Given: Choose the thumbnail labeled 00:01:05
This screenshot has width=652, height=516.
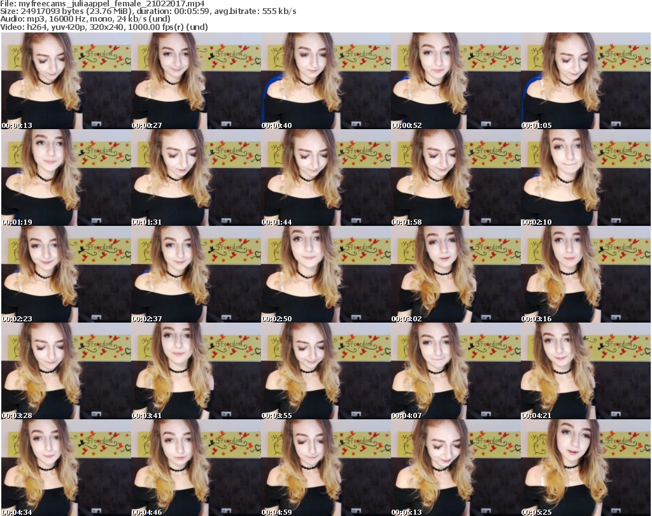Looking at the screenshot, I should (x=586, y=81).
